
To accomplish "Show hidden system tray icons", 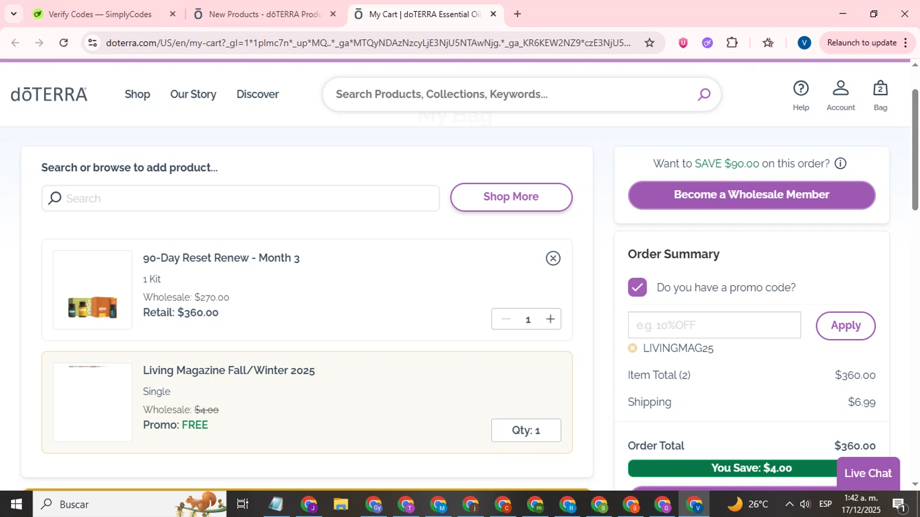I will pos(789,504).
